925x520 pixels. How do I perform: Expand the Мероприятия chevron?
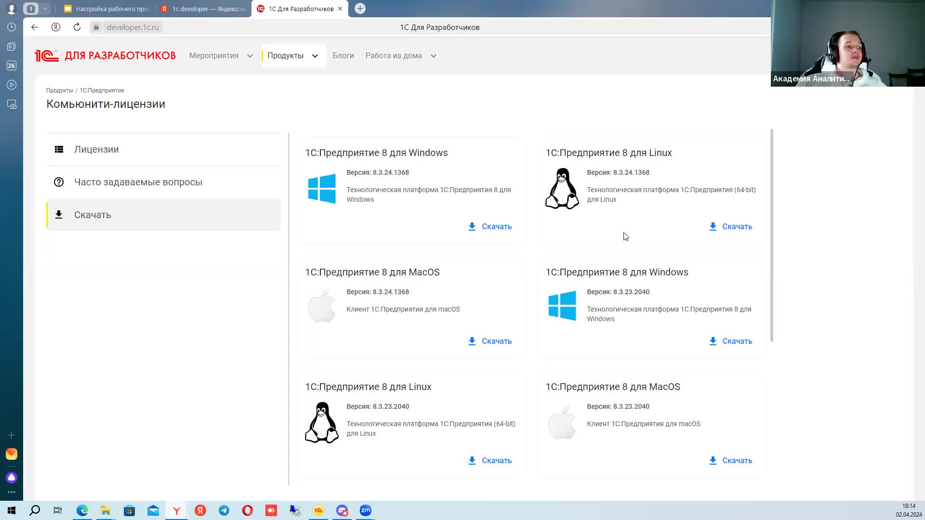tap(250, 56)
